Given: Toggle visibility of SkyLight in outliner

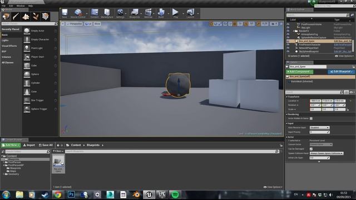Looking at the screenshot, I should click(x=288, y=28).
